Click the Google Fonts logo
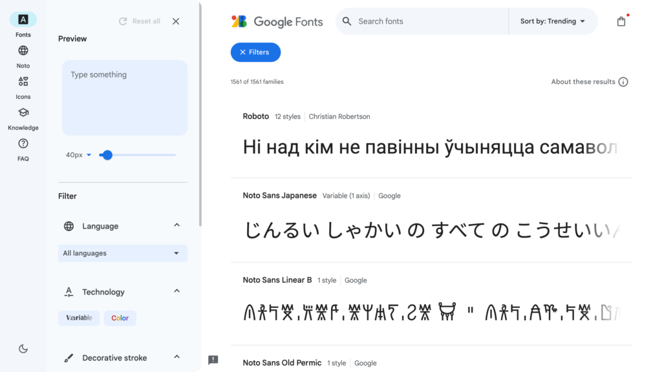Screen dimensions: 662x372 277,21
